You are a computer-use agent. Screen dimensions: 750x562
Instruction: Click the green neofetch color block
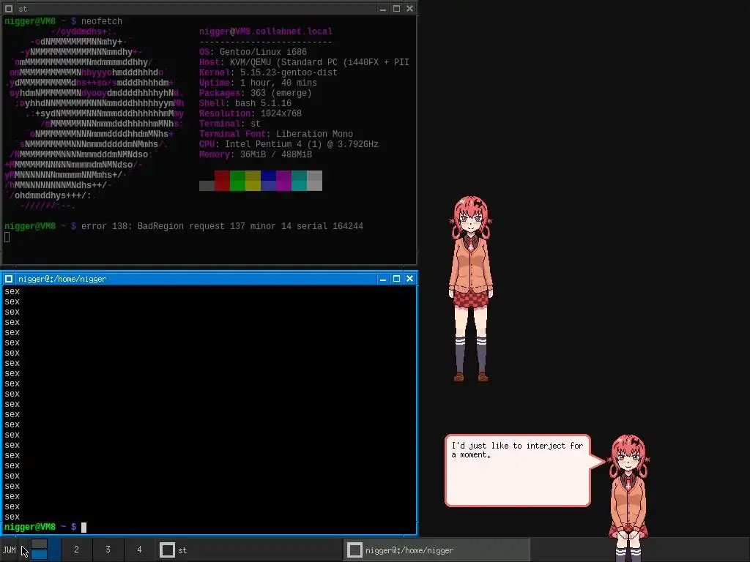pyautogui.click(x=238, y=181)
